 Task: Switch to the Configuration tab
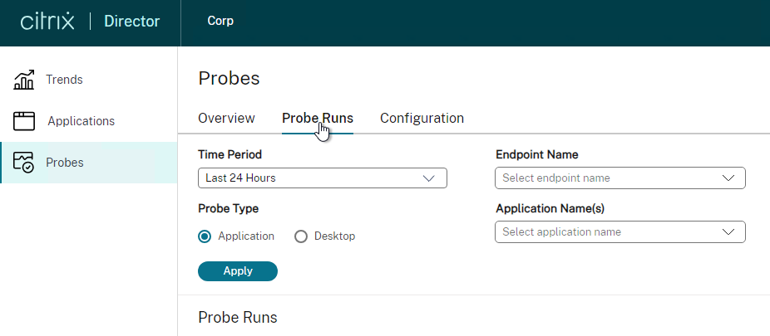tap(422, 119)
